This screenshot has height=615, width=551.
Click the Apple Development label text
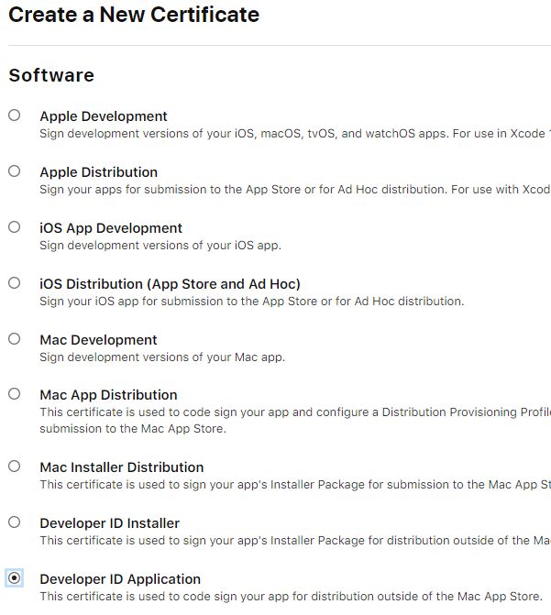104,116
